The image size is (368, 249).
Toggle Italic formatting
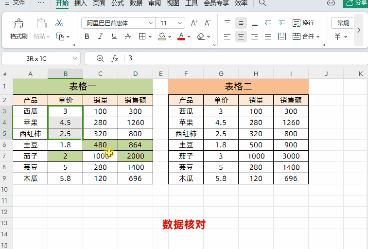[x=101, y=36]
